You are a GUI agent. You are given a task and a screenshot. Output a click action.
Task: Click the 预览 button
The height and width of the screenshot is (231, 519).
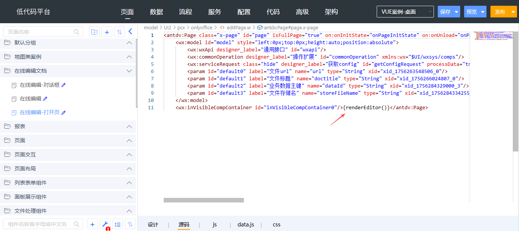(471, 12)
